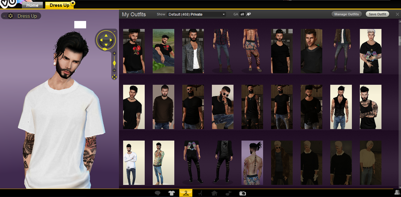
Task: Filter outfits by GA rating
Action: click(x=236, y=14)
